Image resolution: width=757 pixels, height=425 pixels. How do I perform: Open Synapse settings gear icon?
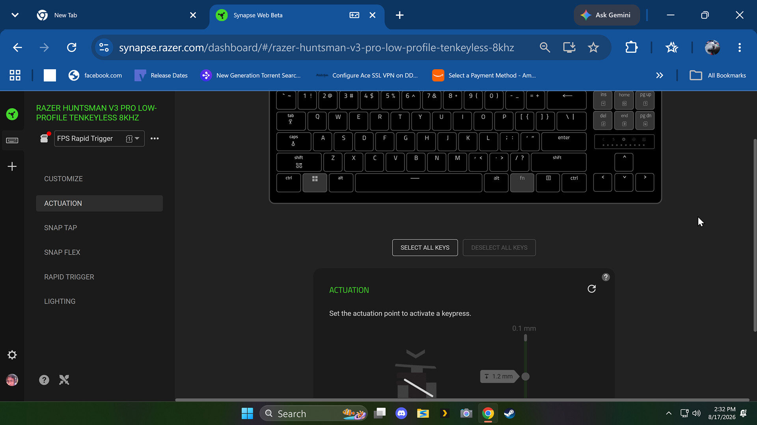(x=12, y=355)
